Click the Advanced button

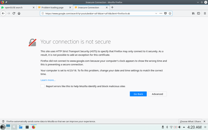(157, 94)
